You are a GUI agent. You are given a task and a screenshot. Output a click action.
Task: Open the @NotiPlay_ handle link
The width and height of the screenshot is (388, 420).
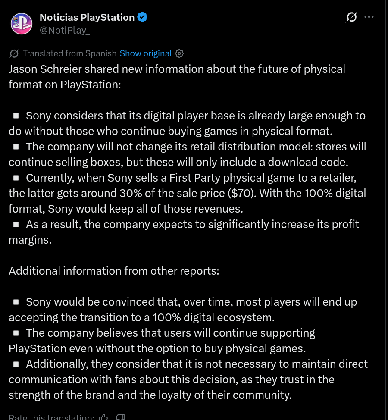pos(65,30)
